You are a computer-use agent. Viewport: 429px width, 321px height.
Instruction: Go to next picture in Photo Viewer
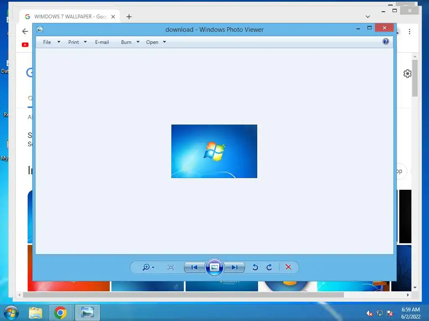click(234, 267)
